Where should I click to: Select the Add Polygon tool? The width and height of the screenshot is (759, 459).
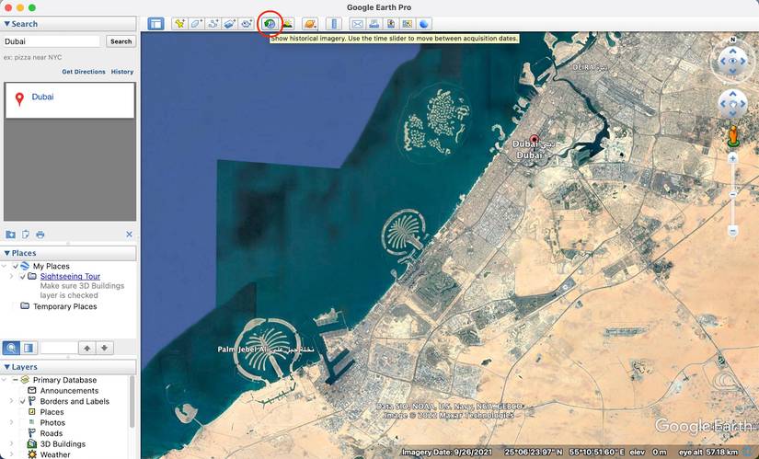tap(197, 24)
